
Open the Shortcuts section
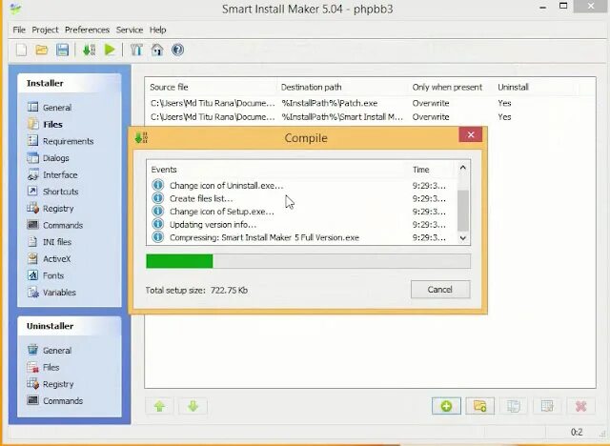tap(52, 192)
